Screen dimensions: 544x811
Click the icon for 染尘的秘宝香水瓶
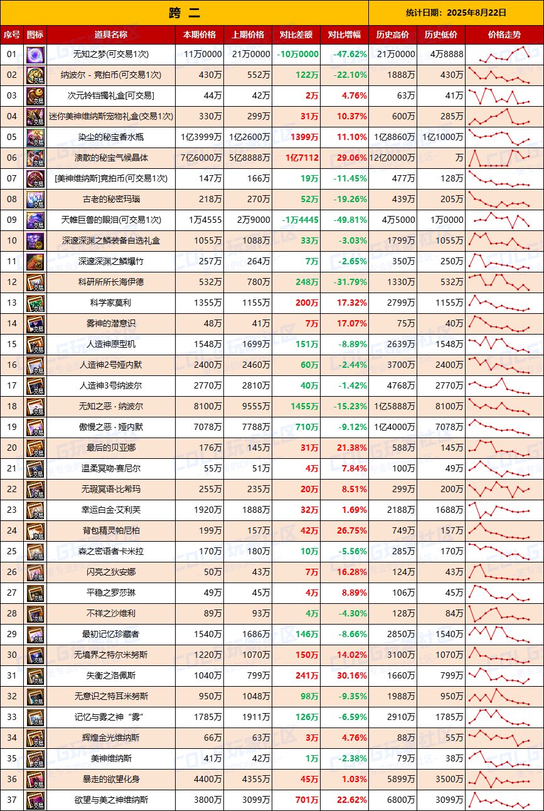click(x=35, y=137)
